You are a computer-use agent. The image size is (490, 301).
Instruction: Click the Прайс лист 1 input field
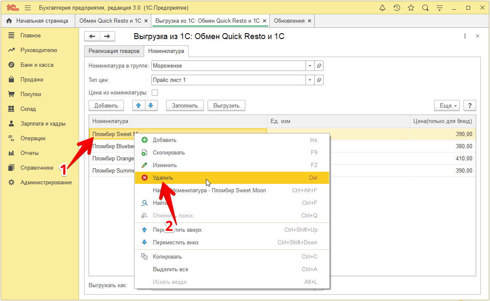click(229, 80)
